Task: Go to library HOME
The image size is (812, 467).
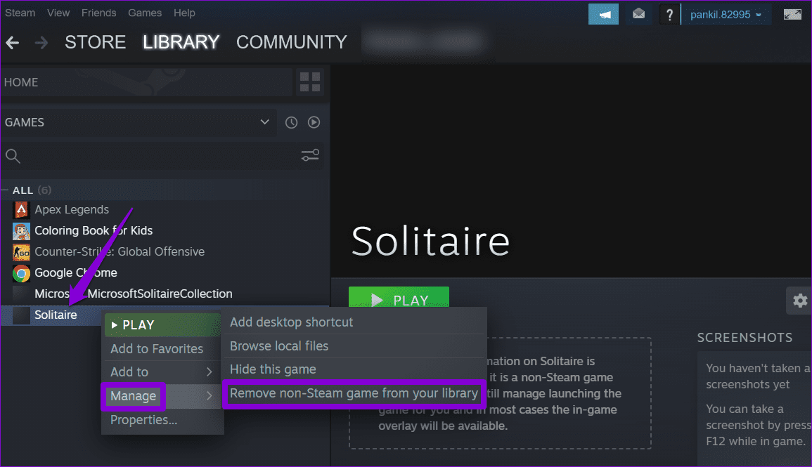Action: pyautogui.click(x=147, y=82)
